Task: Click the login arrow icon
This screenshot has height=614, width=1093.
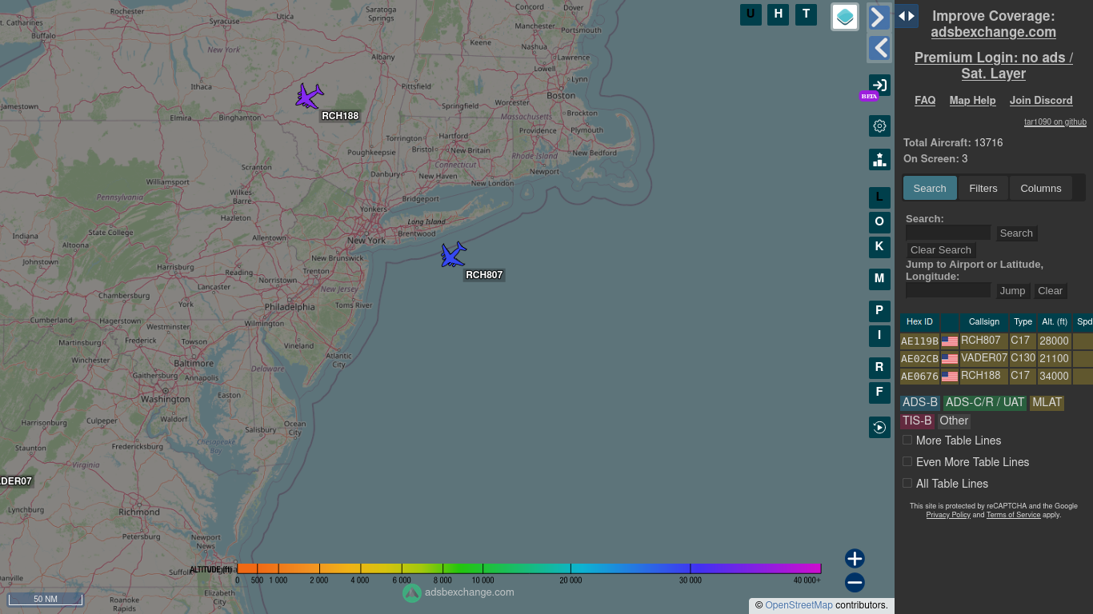Action: pyautogui.click(x=879, y=85)
